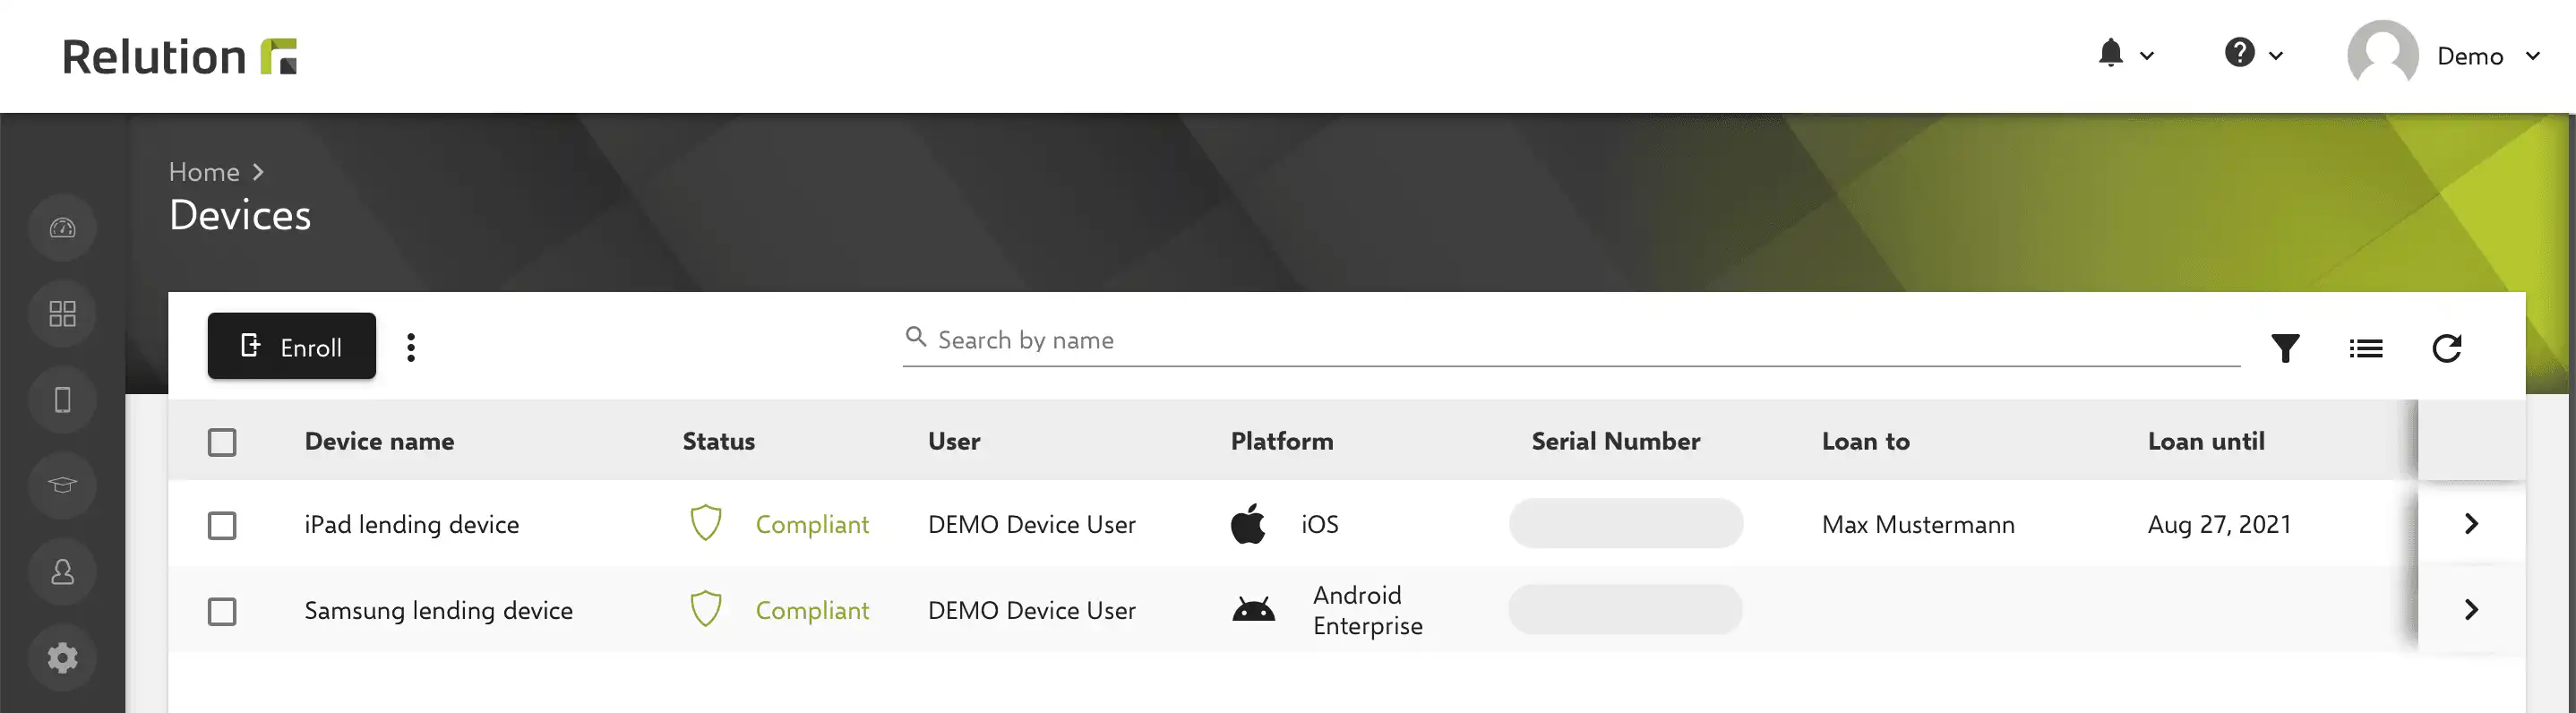Open iPad lending device details arrow
The image size is (2576, 713).
click(2471, 524)
